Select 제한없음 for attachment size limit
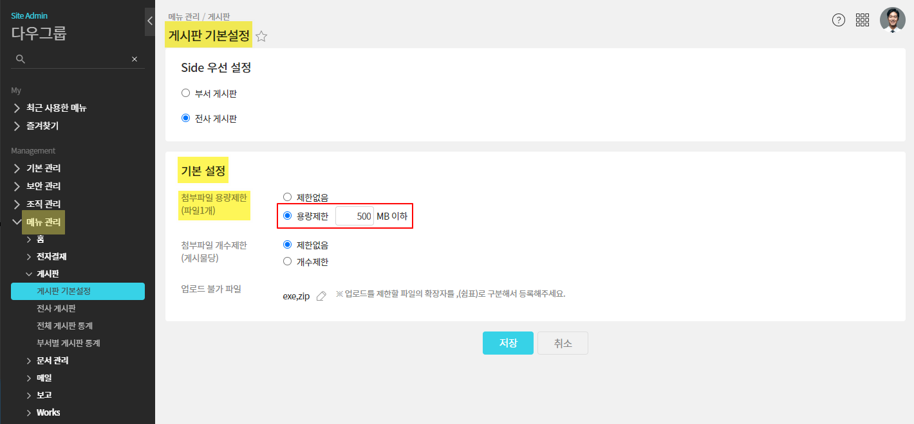Viewport: 914px width, 424px height. click(x=288, y=197)
